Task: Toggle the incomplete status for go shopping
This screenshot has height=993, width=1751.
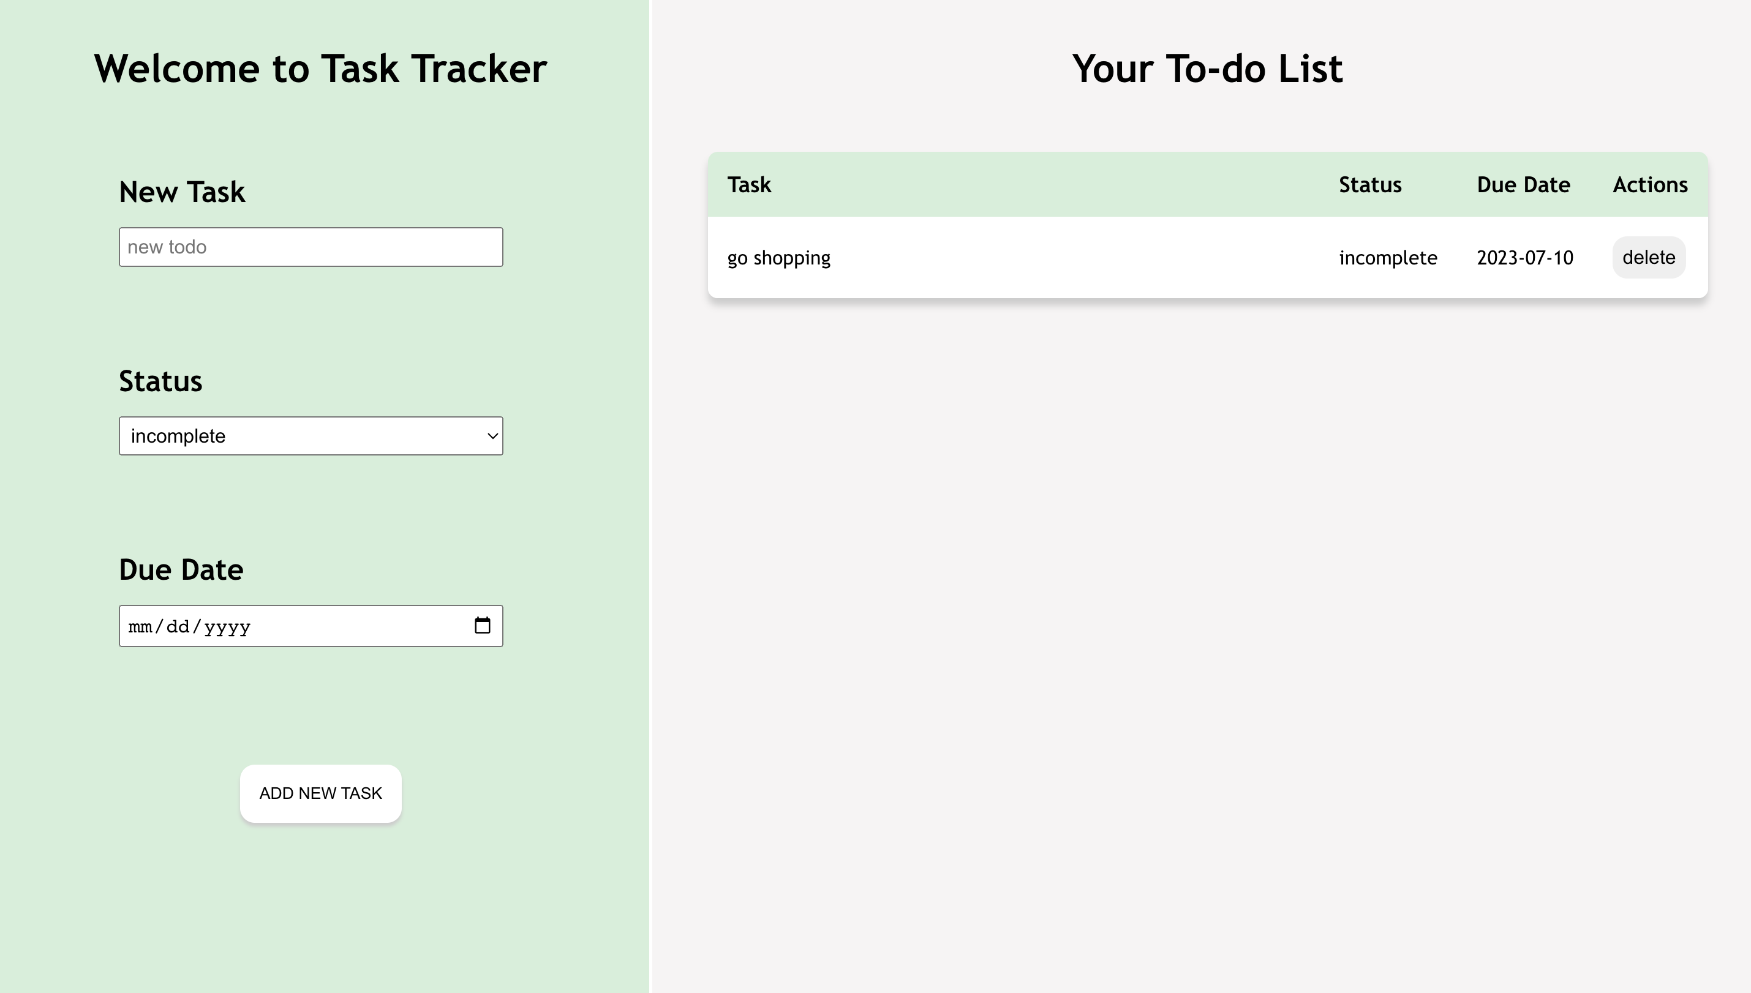Action: [x=1387, y=256]
